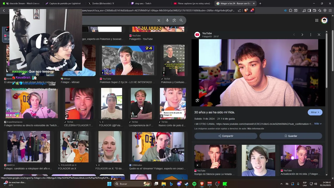Open File Explorer from the taskbar

coord(164,184)
